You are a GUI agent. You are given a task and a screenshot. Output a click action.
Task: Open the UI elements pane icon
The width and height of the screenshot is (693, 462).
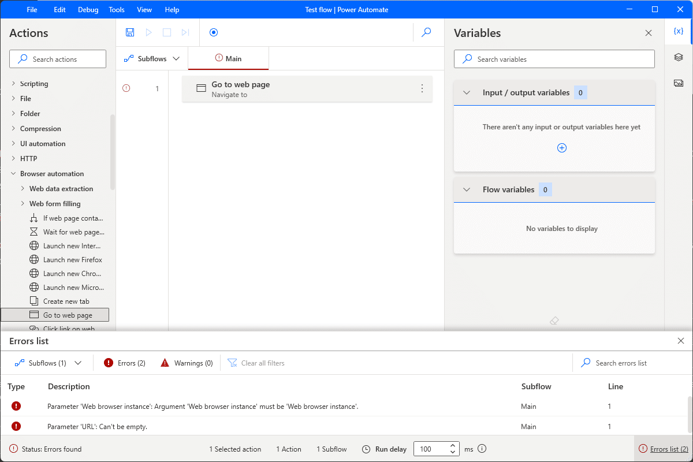678,58
